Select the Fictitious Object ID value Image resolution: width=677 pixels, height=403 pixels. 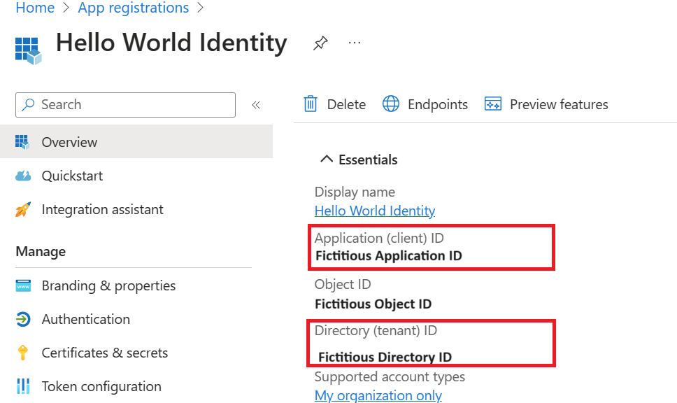click(373, 304)
